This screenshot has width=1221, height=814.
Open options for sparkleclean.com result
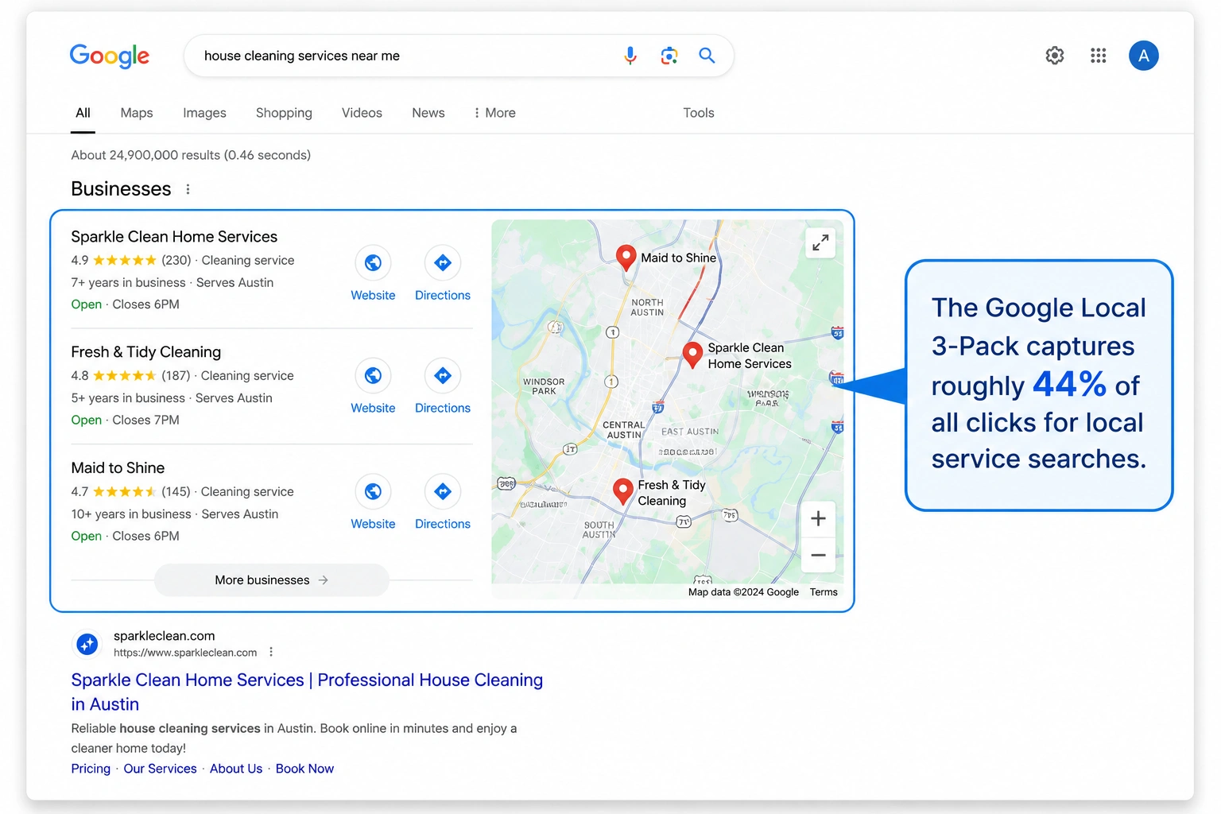tap(271, 652)
